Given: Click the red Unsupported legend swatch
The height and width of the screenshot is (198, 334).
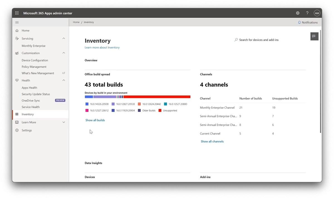Looking at the screenshot, I should [160, 111].
